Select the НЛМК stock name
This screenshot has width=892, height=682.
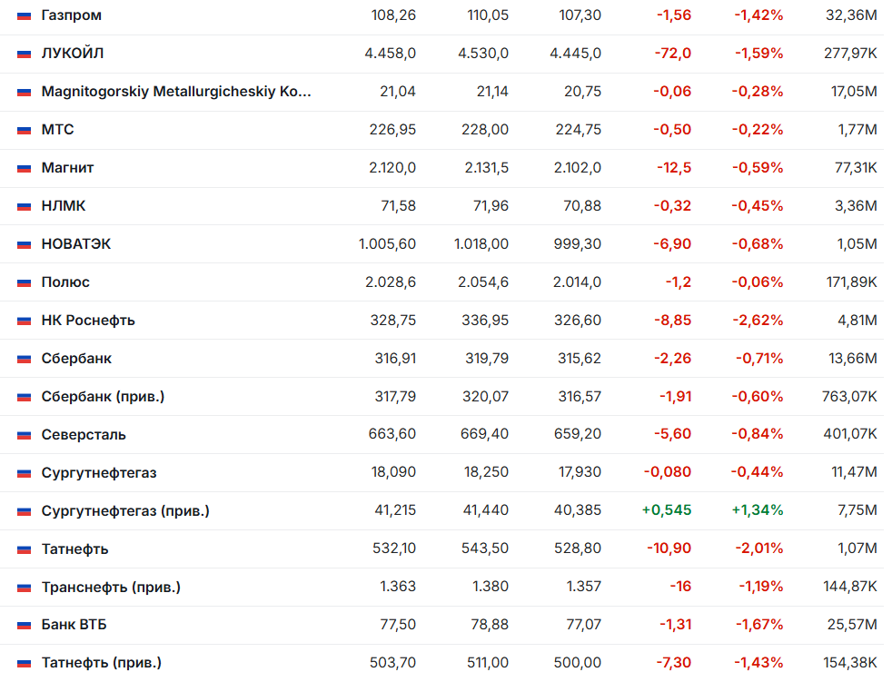tap(64, 206)
